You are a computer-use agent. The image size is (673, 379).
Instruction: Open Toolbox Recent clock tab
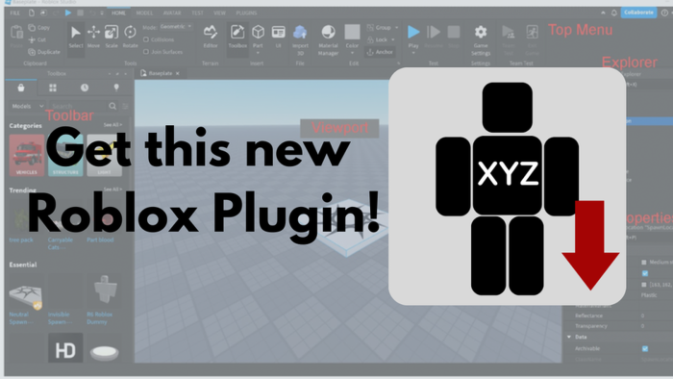tap(85, 88)
